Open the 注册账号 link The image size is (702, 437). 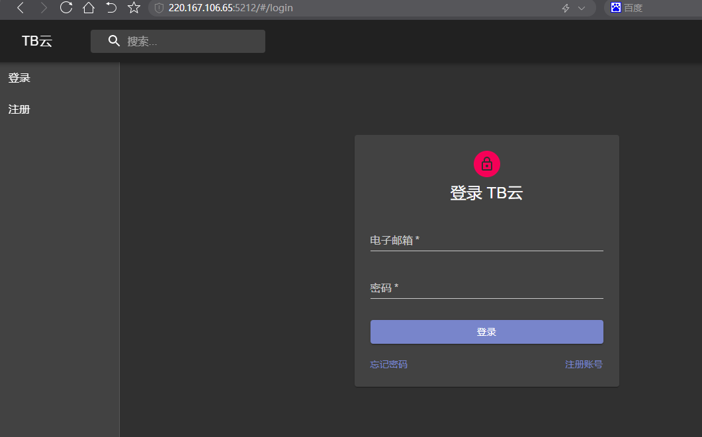584,364
